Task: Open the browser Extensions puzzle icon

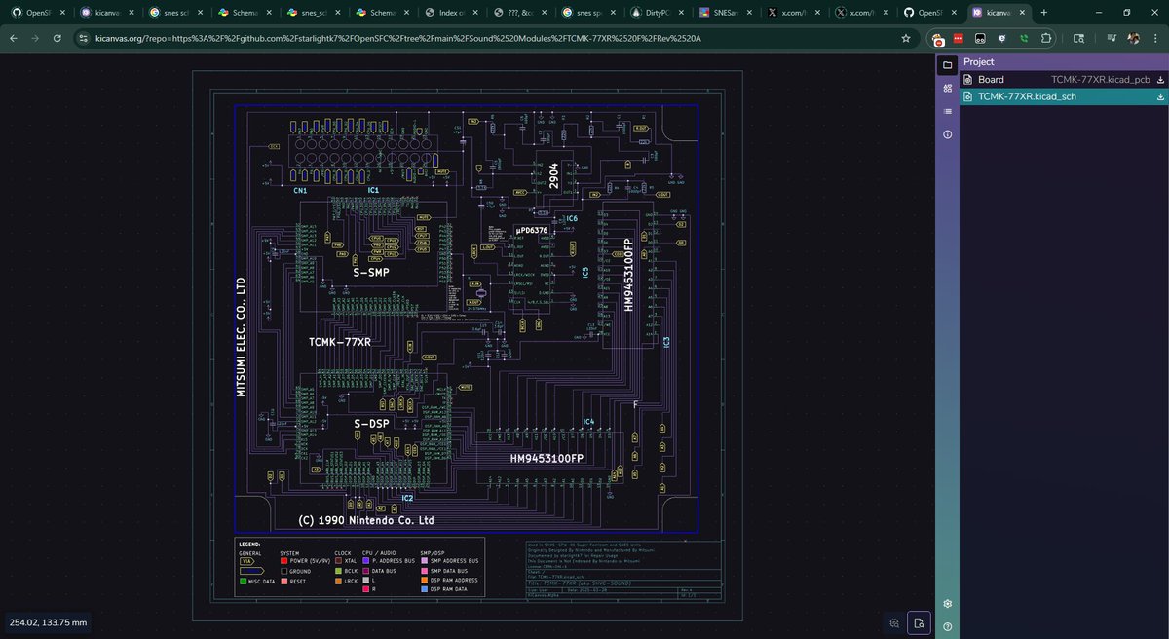Action: [x=1047, y=39]
